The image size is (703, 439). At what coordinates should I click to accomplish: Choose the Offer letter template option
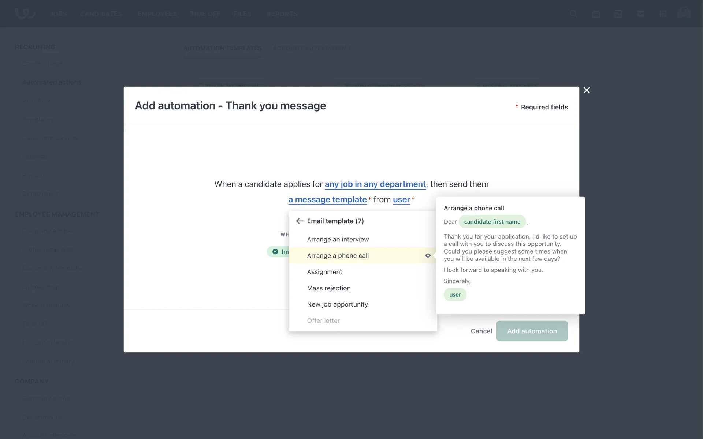pyautogui.click(x=323, y=321)
